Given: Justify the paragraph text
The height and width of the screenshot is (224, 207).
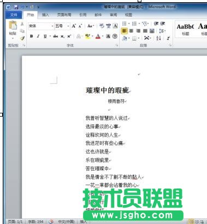Looking at the screenshot, I should click(145, 31).
